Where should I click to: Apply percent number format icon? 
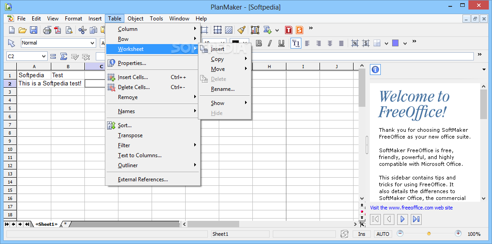pyautogui.click(x=355, y=43)
